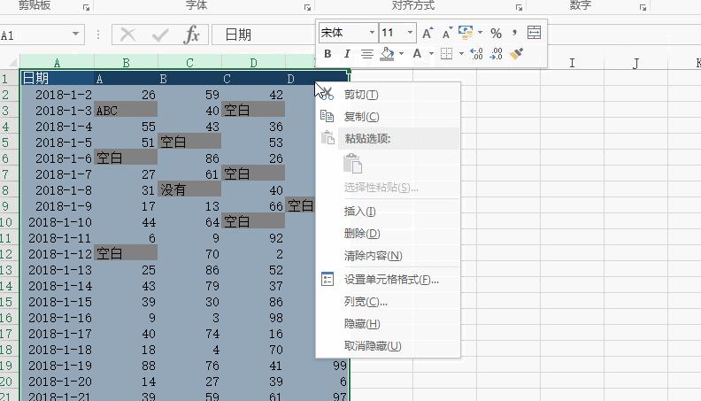
Task: Select column I header
Action: click(572, 63)
